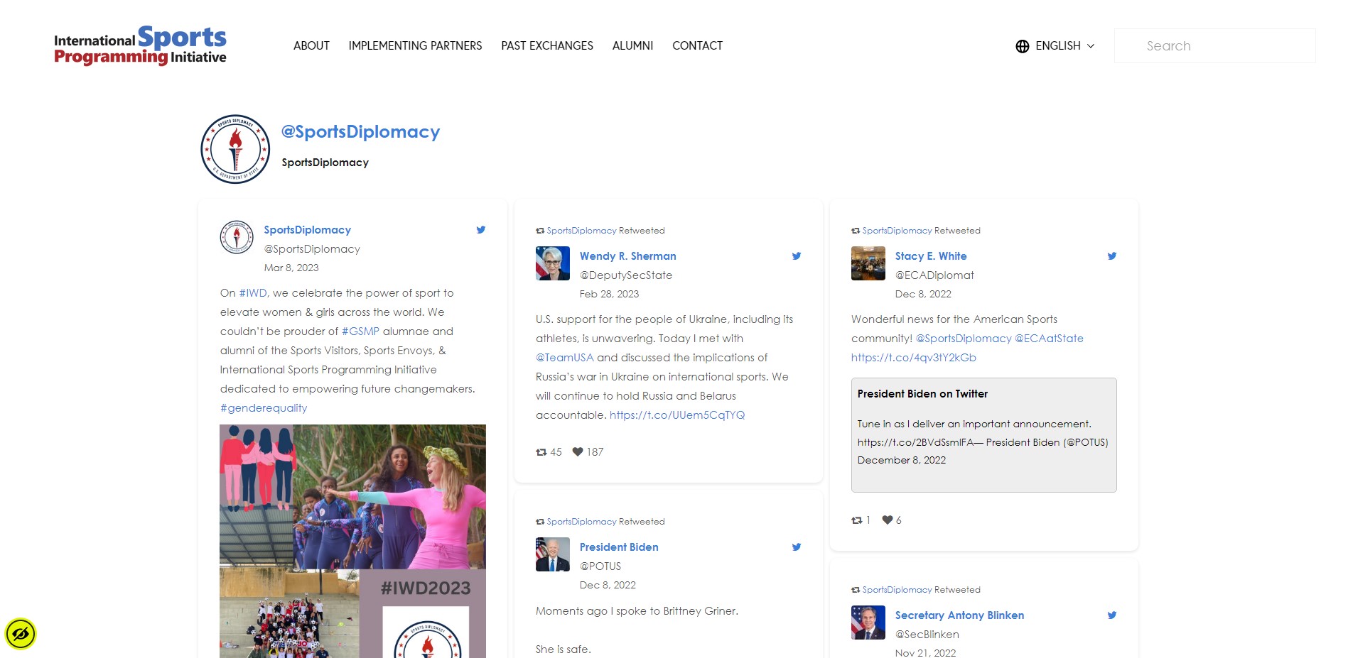
Task: Click the @POTUS handle under President Biden
Action: point(600,566)
